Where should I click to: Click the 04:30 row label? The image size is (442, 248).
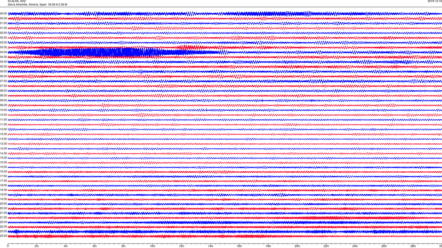(3, 57)
